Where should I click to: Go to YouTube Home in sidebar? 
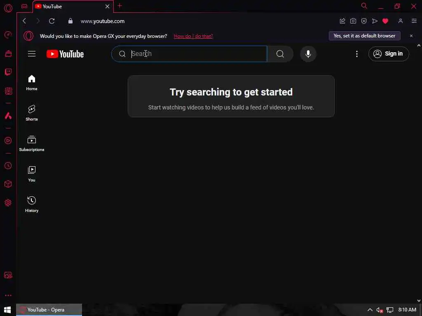[32, 83]
